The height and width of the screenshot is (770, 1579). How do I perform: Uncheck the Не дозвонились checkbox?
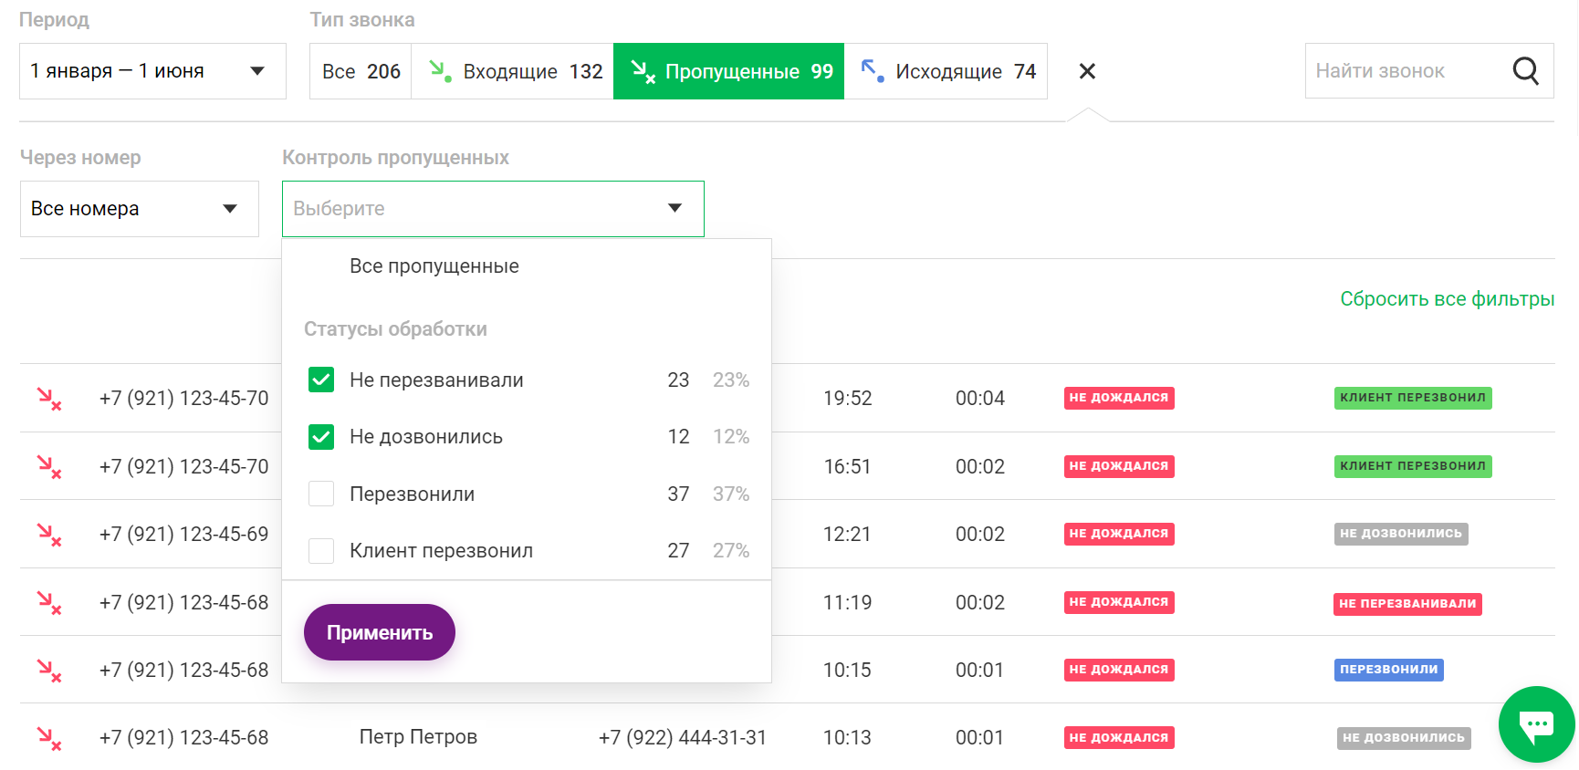[321, 437]
